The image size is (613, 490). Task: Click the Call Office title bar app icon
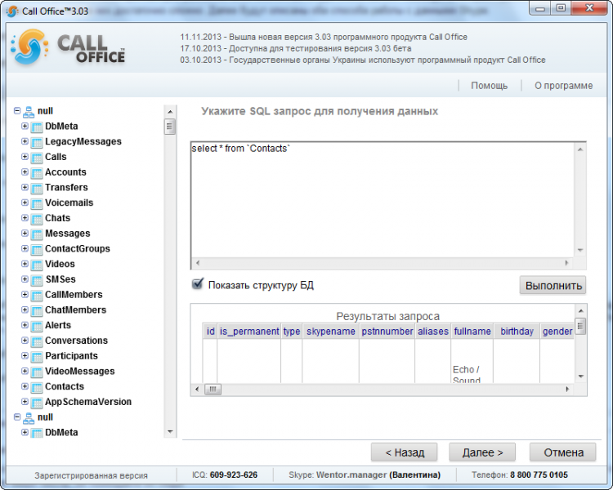click(x=11, y=11)
